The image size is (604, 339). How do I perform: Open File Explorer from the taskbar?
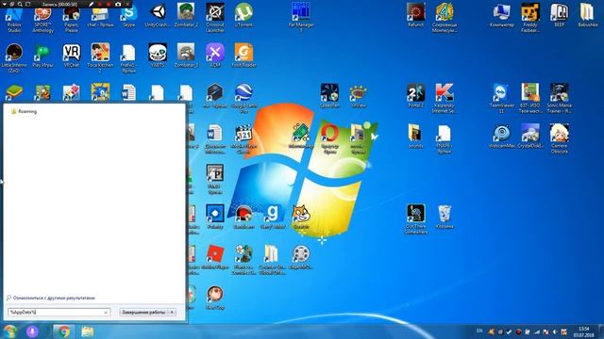(88, 331)
